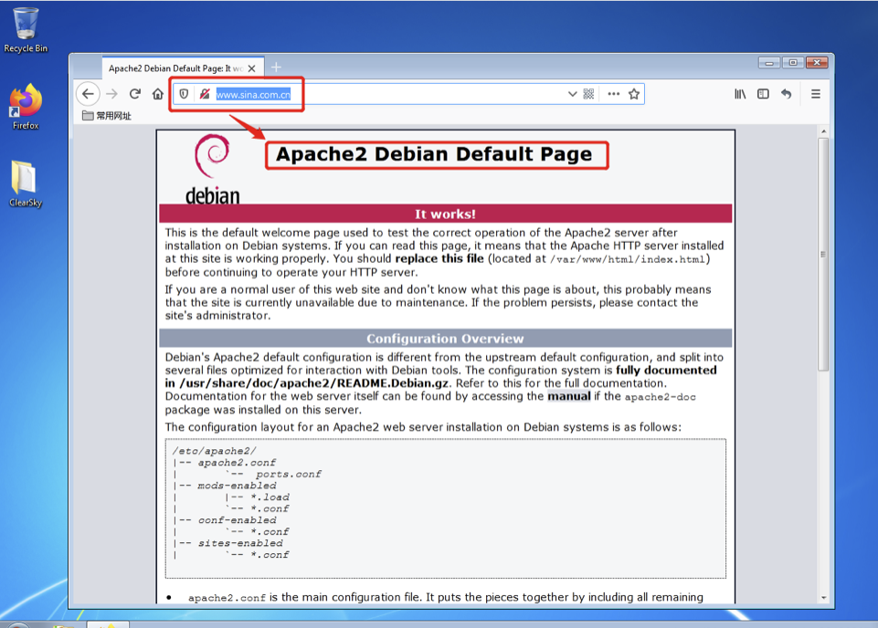
Task: Click 'conf-enabled' in the config tree
Action: tap(237, 520)
